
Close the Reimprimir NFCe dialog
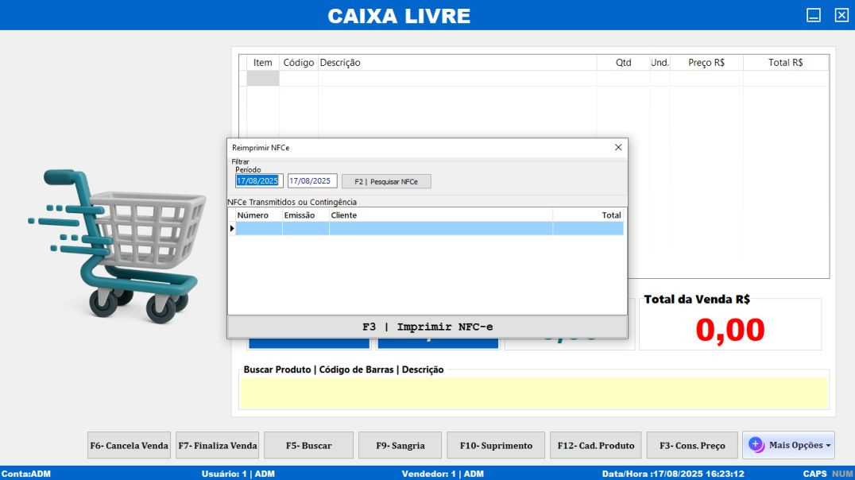[x=618, y=147]
